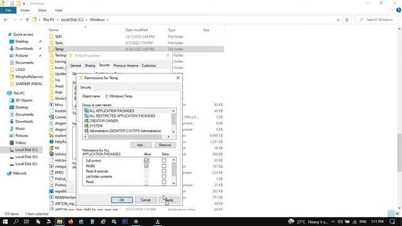Image resolution: width=402 pixels, height=226 pixels.
Task: Open Music folder in sidebar
Action: click(20, 129)
